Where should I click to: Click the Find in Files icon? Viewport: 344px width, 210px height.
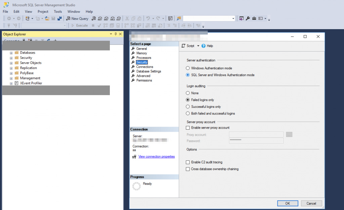[179, 19]
